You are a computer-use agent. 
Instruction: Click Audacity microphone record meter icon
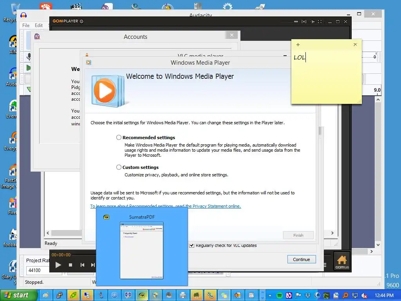tap(29, 56)
